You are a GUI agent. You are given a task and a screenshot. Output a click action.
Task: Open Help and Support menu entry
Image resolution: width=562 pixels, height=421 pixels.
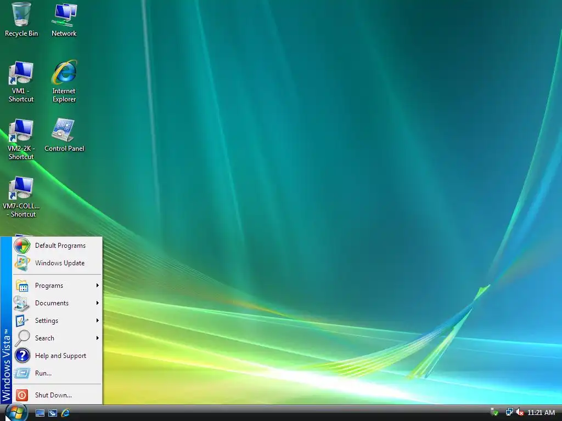coord(57,356)
